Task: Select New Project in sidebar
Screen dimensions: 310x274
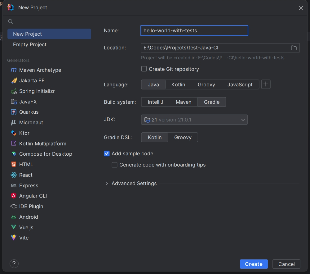Action: coord(49,34)
